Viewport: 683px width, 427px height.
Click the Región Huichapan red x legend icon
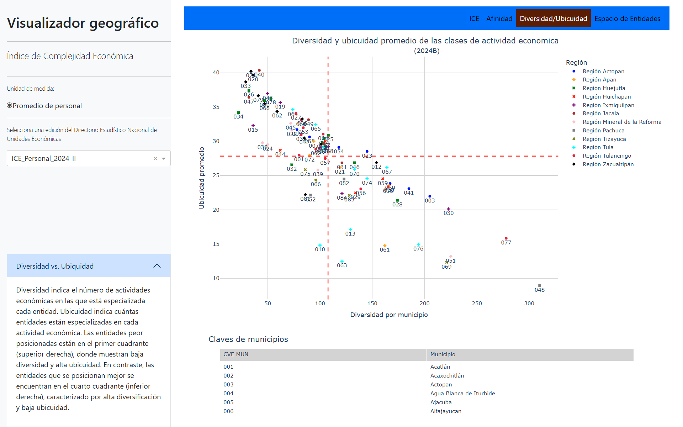[574, 96]
